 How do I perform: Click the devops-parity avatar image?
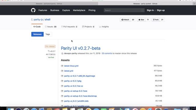click(62, 53)
